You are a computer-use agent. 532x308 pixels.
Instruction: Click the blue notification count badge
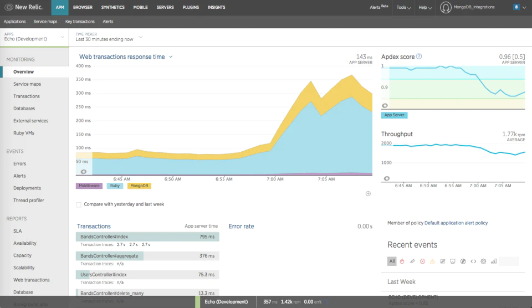[x=516, y=7]
